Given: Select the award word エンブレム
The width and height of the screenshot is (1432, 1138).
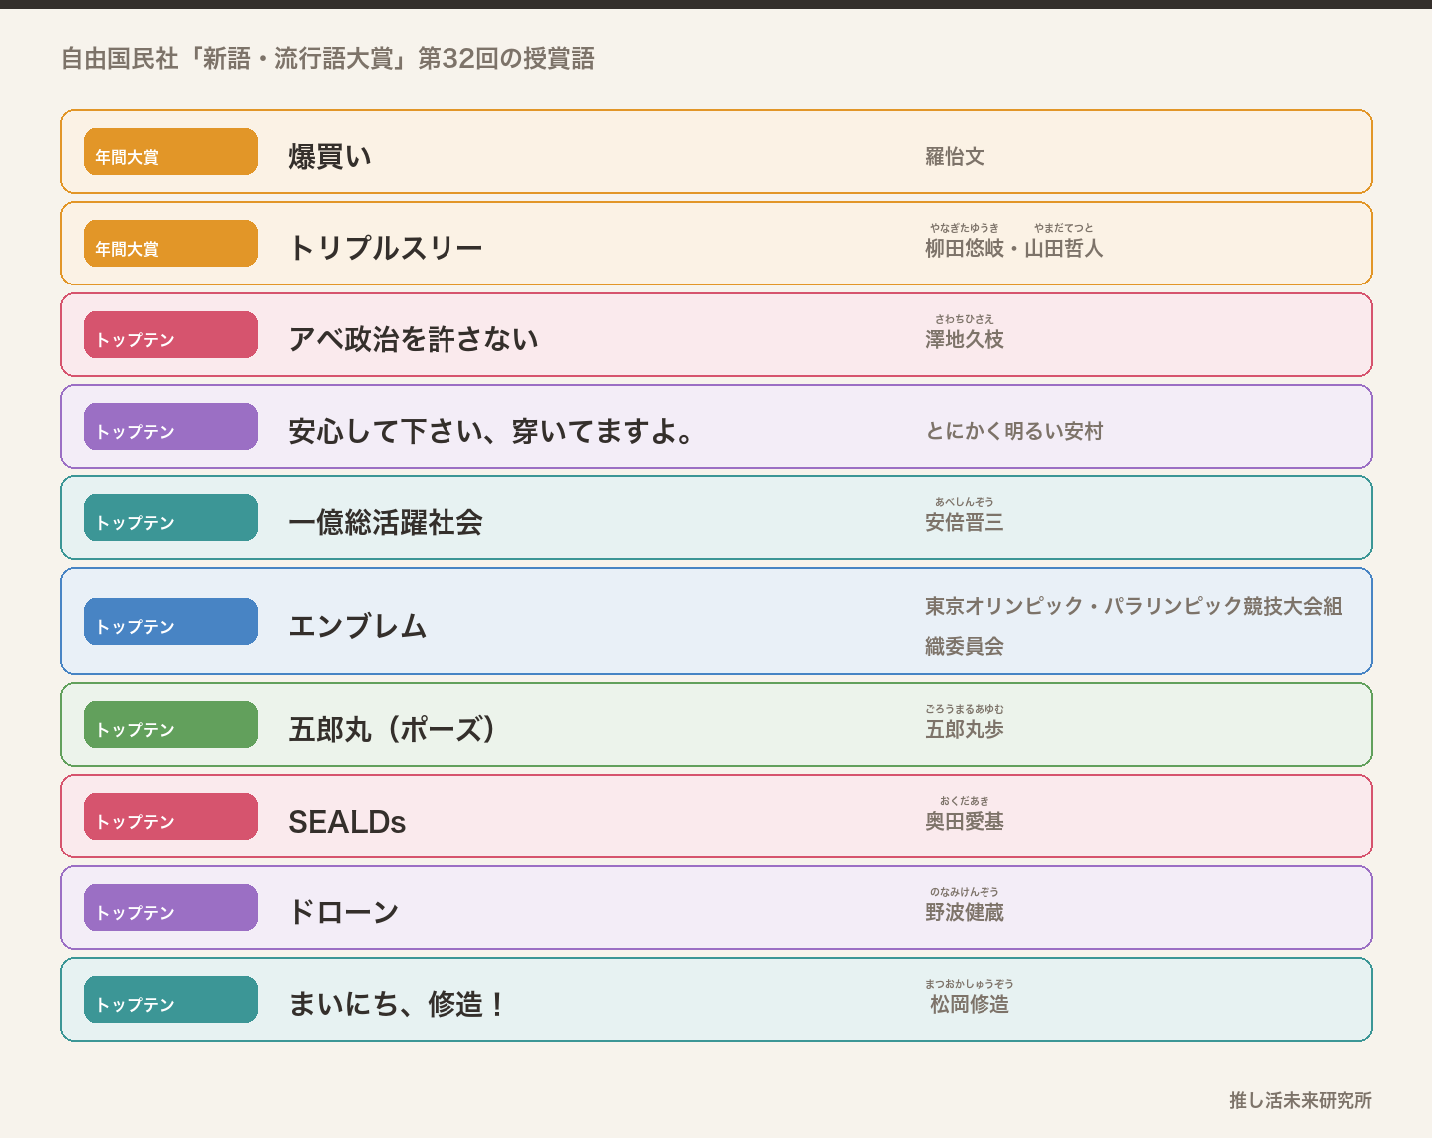Looking at the screenshot, I should [358, 626].
